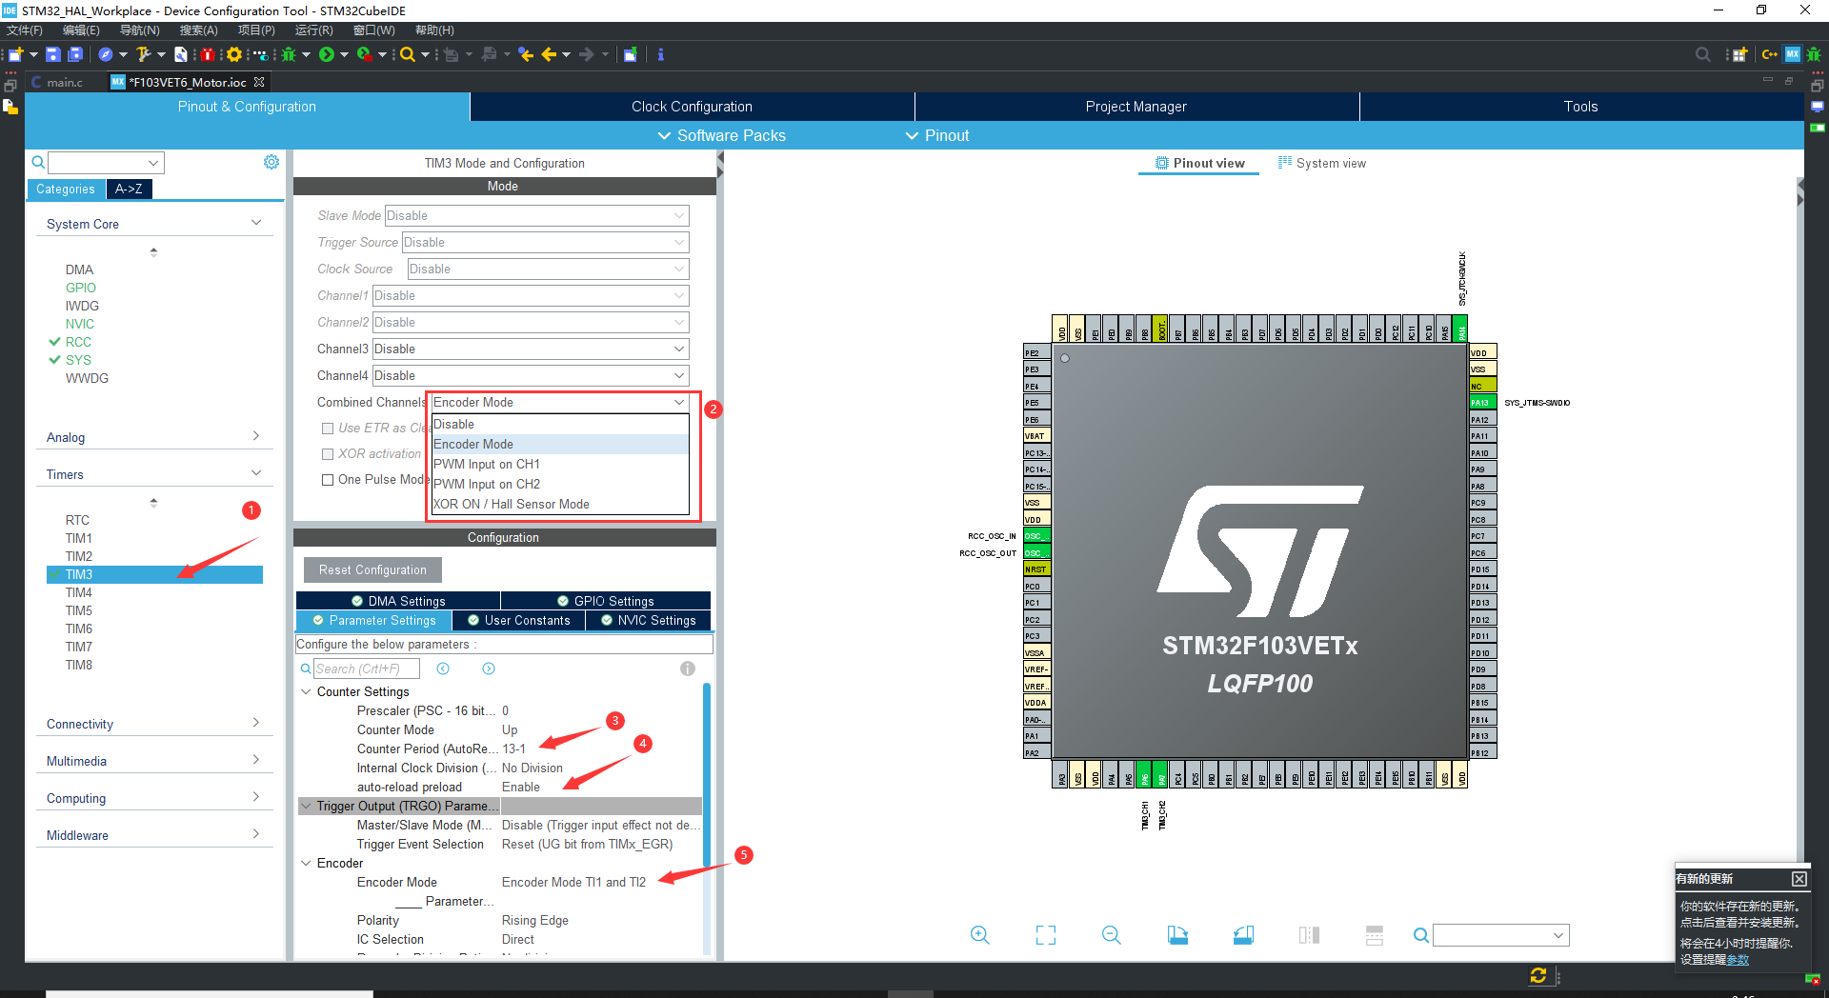Click the parameter Search (Ctrl+F) field
The width and height of the screenshot is (1829, 998).
click(367, 669)
